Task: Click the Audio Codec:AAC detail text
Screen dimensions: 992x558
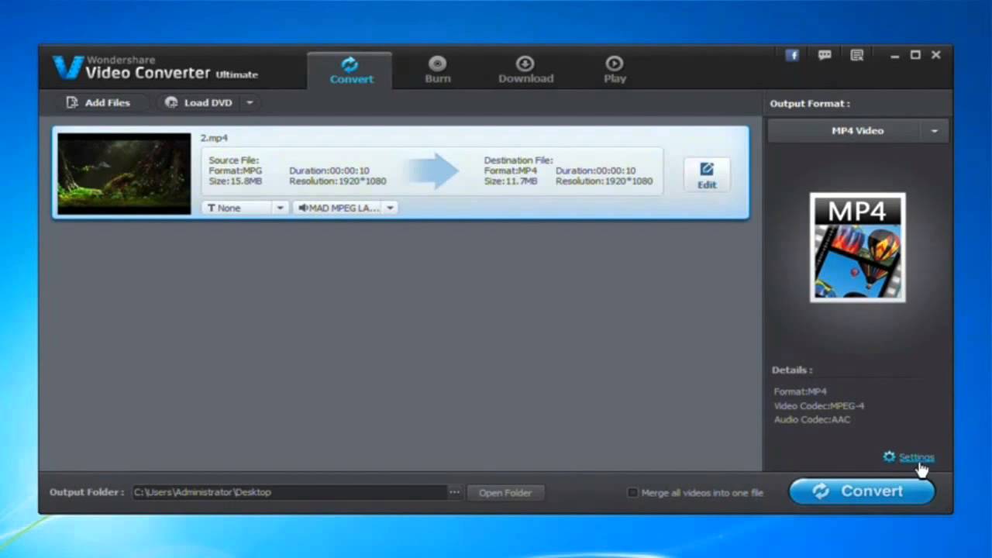Action: click(812, 420)
